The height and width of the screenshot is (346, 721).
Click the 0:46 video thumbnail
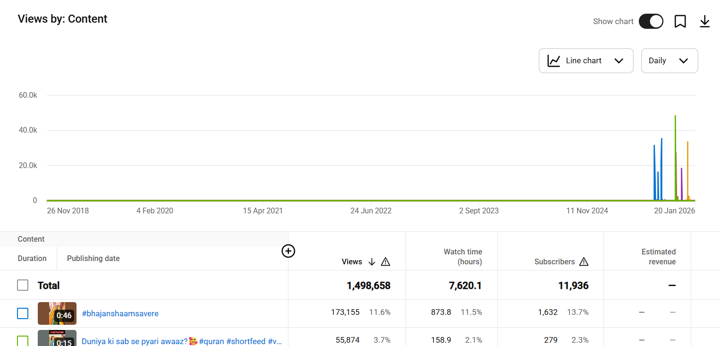click(57, 313)
